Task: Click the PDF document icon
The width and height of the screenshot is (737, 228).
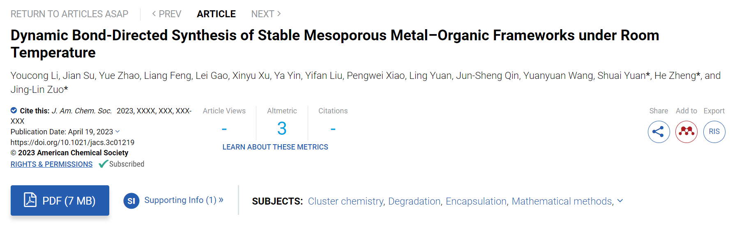Action: [x=30, y=200]
